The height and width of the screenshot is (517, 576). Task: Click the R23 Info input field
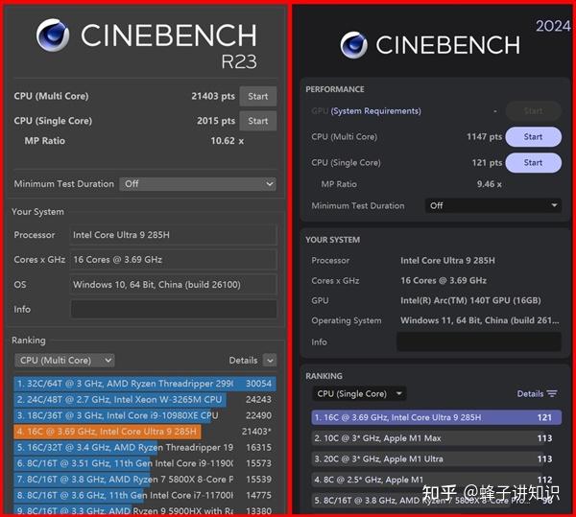point(174,309)
